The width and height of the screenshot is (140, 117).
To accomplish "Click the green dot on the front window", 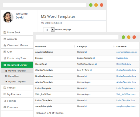I will pyautogui.click(x=123, y=37).
